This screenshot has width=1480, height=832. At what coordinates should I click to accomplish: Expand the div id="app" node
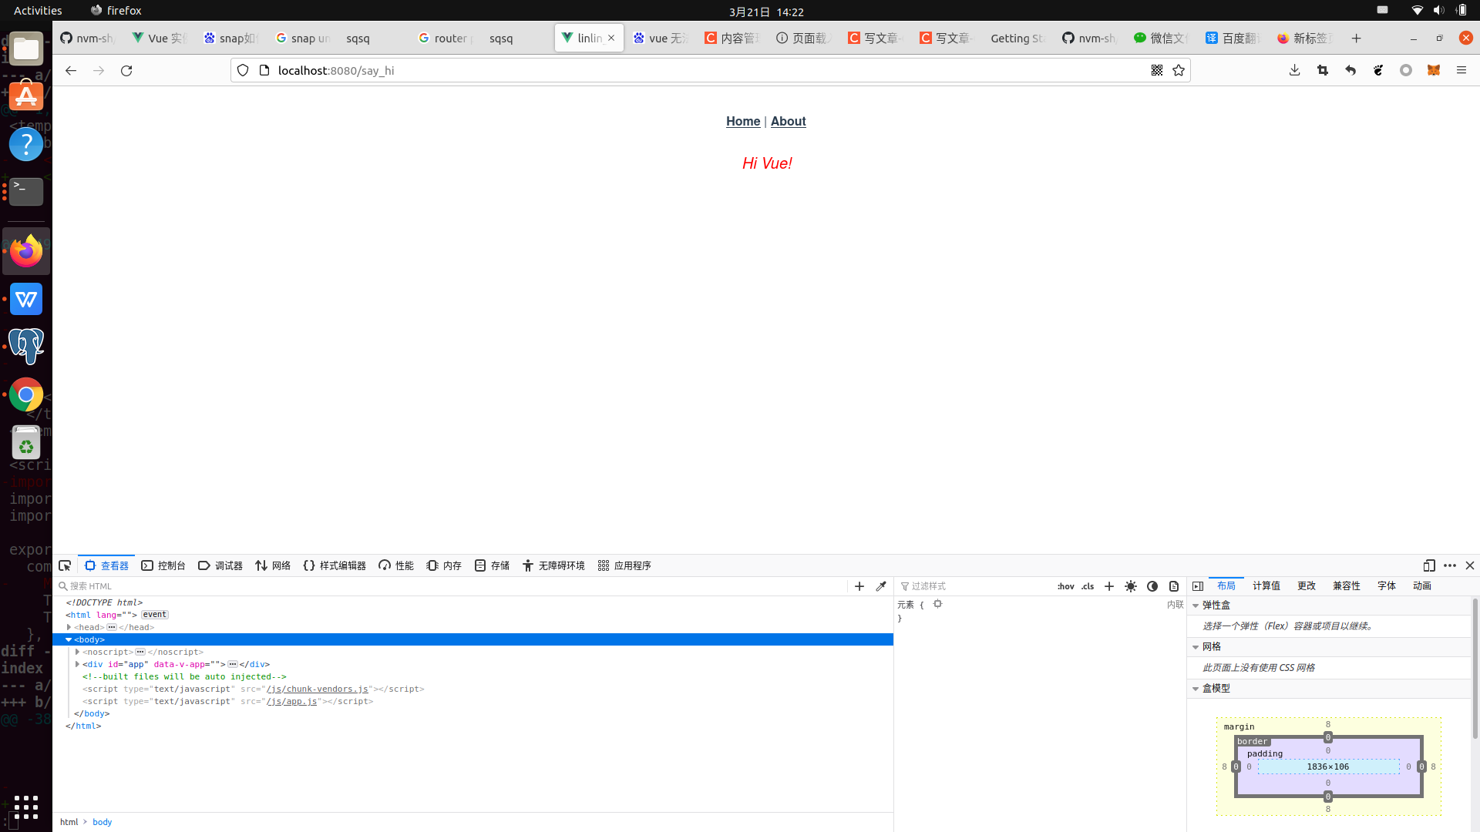[77, 664]
